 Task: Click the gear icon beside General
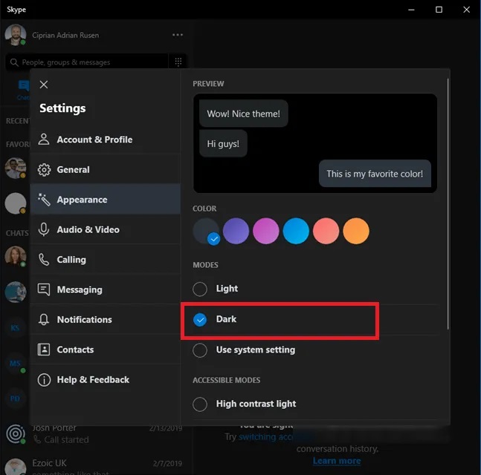pos(44,169)
